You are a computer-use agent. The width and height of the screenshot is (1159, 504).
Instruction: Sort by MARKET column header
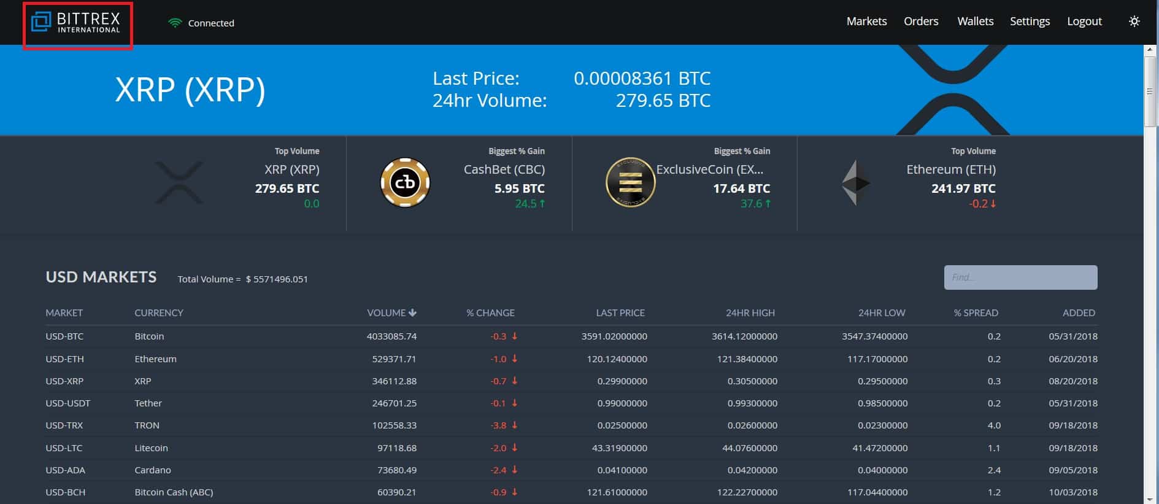pyautogui.click(x=64, y=313)
